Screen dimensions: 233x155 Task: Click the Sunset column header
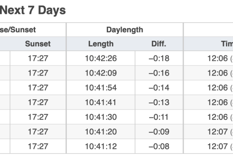38,44
